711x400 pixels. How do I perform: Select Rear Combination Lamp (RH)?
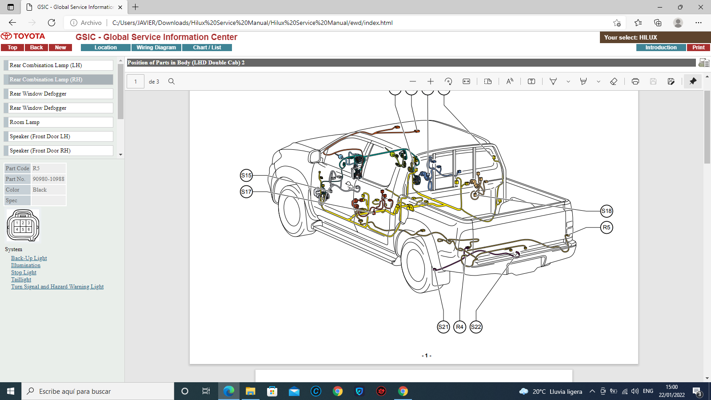(58, 80)
